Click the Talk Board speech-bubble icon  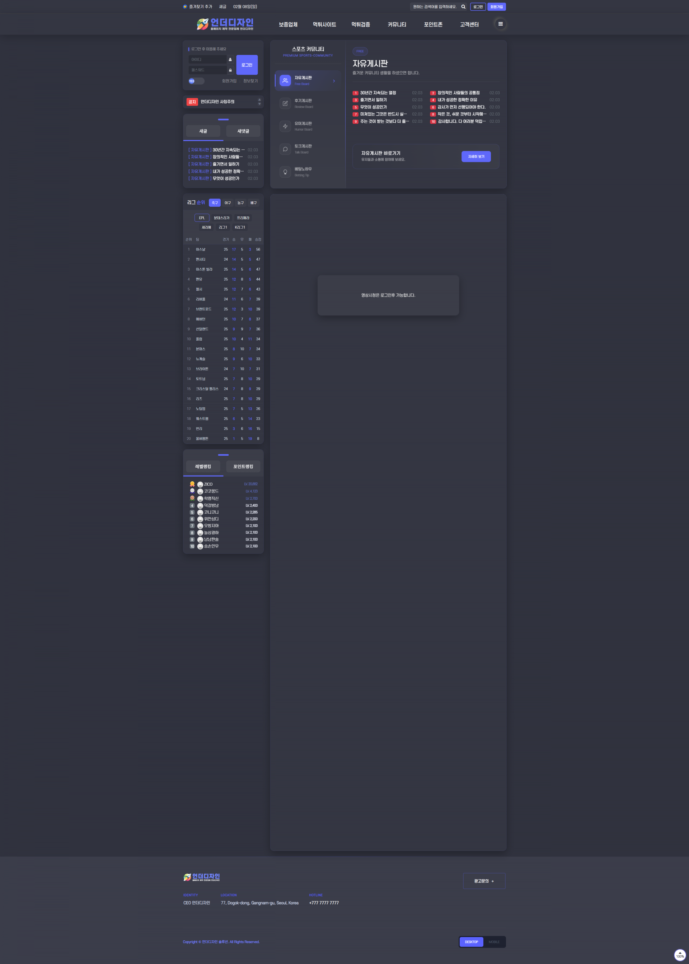pos(285,149)
